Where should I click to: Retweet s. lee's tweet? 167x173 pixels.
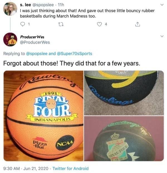(61, 24)
